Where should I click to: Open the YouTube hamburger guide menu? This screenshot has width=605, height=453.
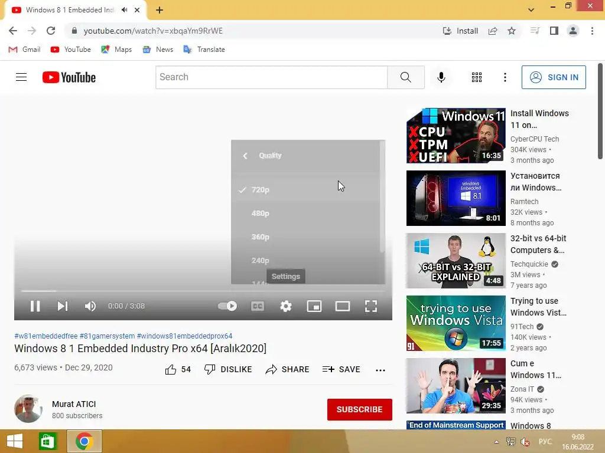pos(21,77)
